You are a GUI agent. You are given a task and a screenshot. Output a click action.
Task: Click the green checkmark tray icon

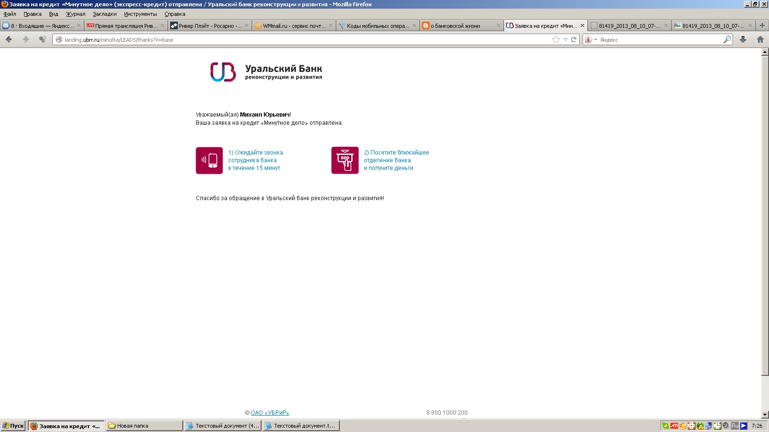point(665,426)
